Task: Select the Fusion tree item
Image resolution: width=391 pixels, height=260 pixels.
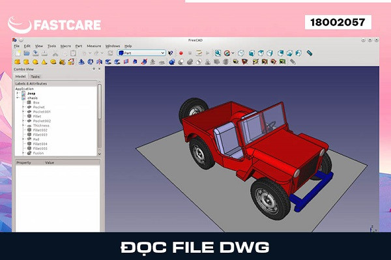Action: coord(38,153)
